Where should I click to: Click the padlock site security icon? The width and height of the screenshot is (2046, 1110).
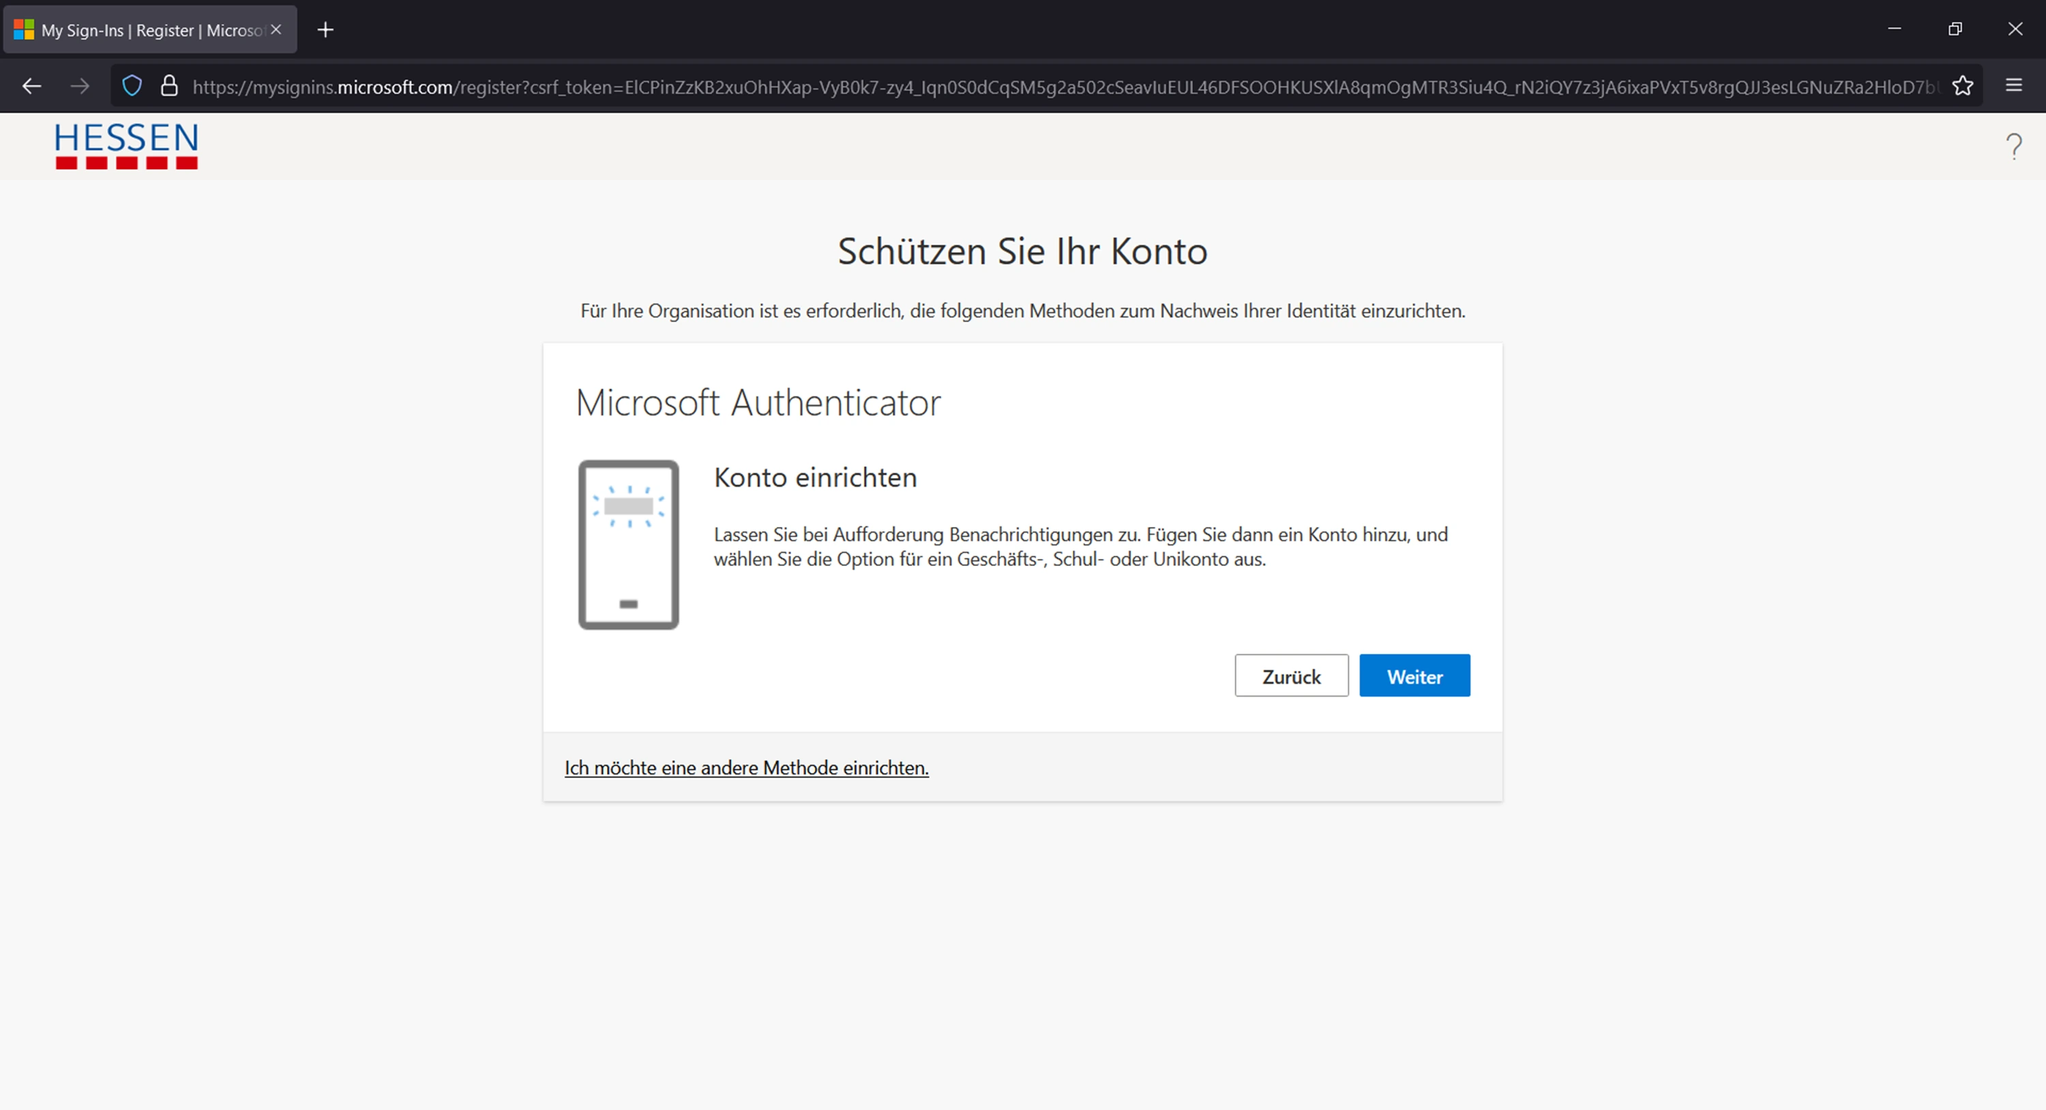169,86
